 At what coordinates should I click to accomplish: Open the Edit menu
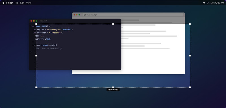(22, 3)
